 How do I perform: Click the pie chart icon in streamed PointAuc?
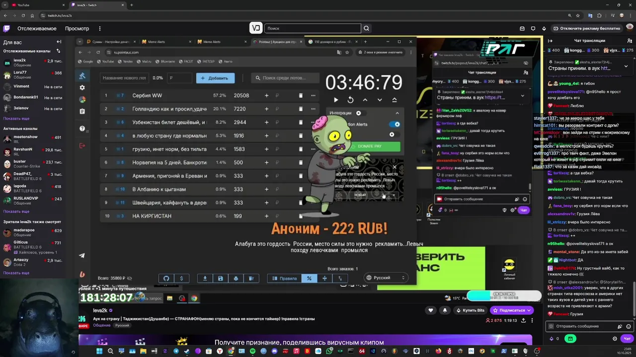(82, 99)
